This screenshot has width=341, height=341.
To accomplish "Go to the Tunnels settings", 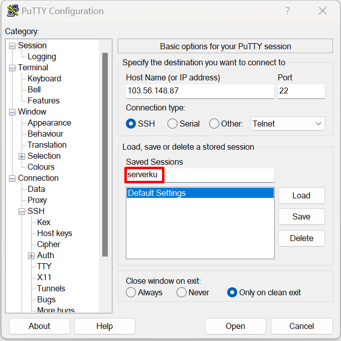I will click(x=51, y=288).
